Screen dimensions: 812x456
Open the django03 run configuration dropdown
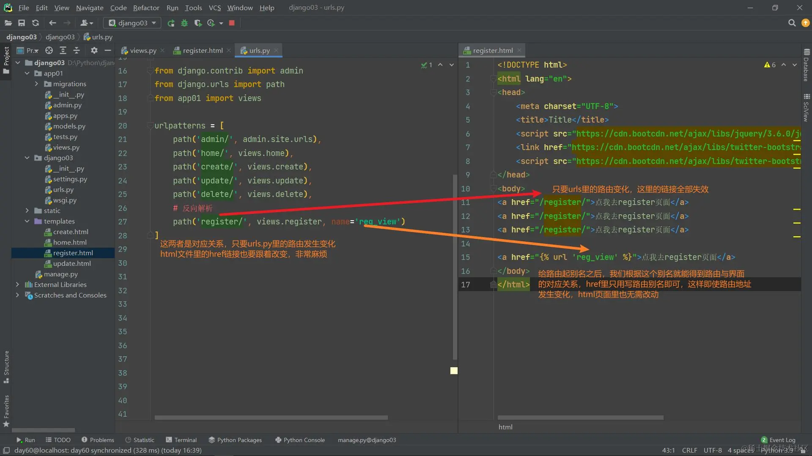tap(132, 23)
